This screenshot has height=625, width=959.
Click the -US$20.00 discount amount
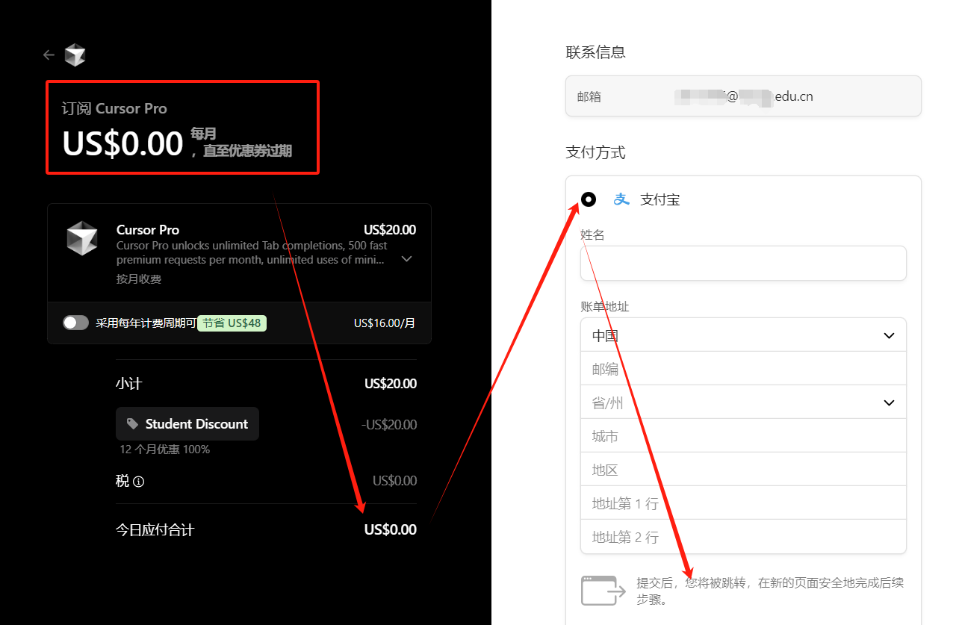coord(388,424)
